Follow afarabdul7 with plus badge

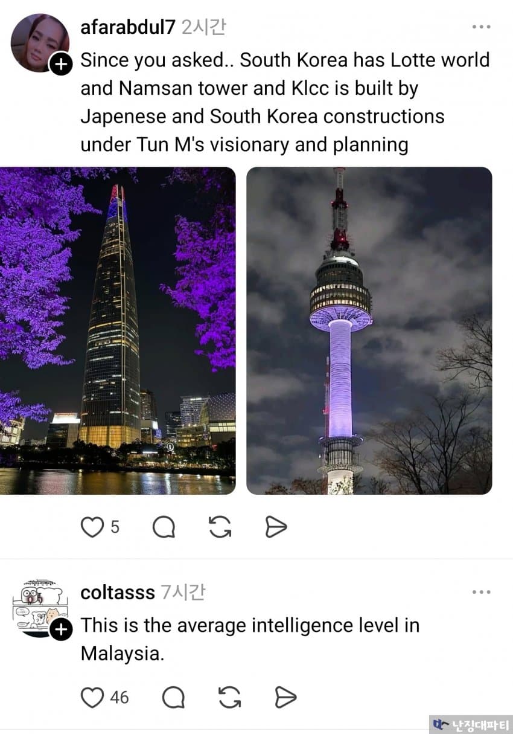click(61, 63)
